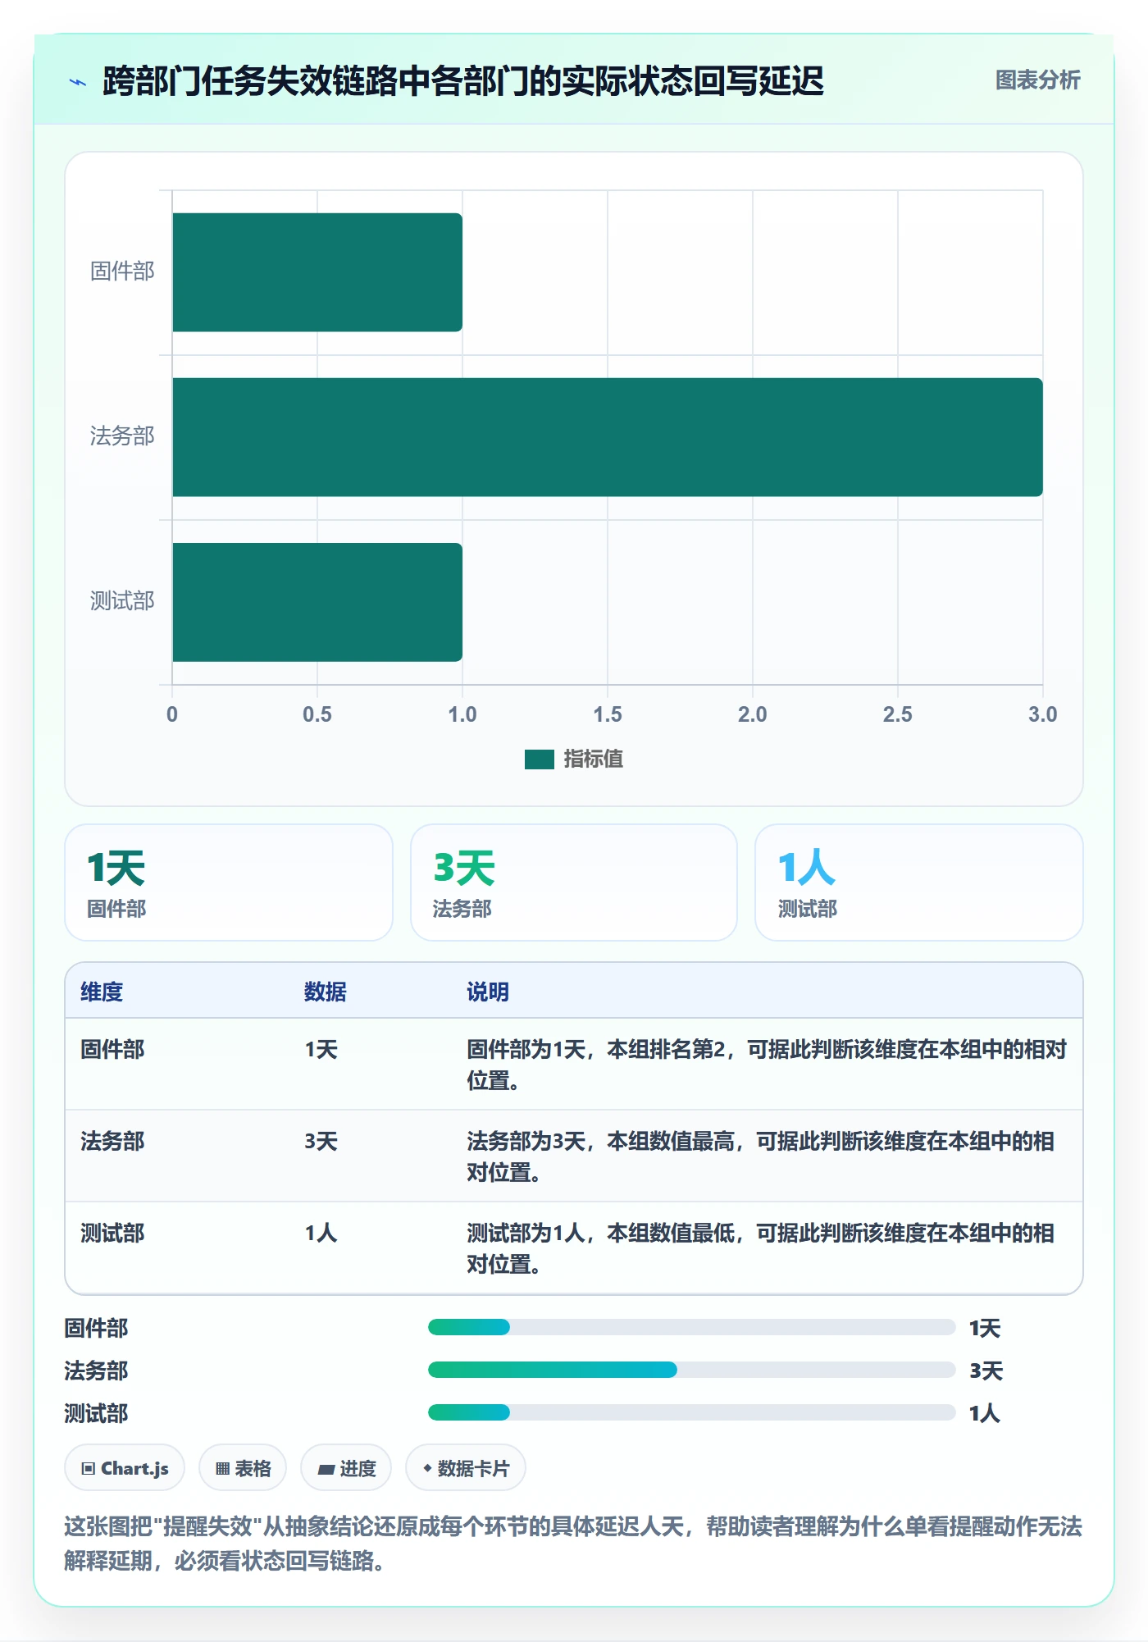Select the 3天 法务部 data card

pos(574,883)
